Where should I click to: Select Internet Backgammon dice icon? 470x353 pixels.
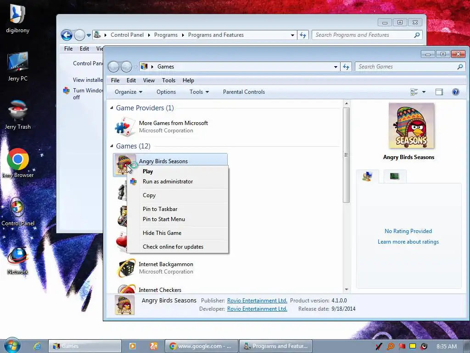pos(126,268)
